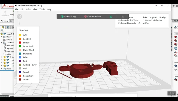Click the Estimated Print Time value
The image size is (178, 101).
153,20
